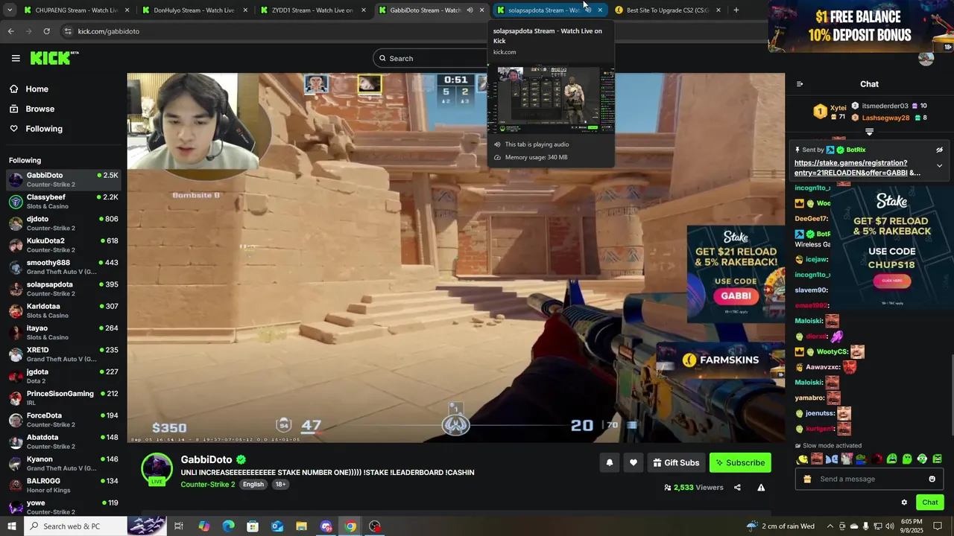
Task: Open BALROGG channel in sidebar
Action: click(63, 485)
